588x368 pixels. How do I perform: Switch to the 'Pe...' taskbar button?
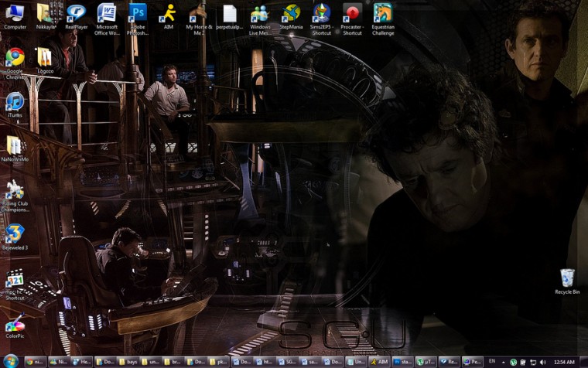(473, 362)
